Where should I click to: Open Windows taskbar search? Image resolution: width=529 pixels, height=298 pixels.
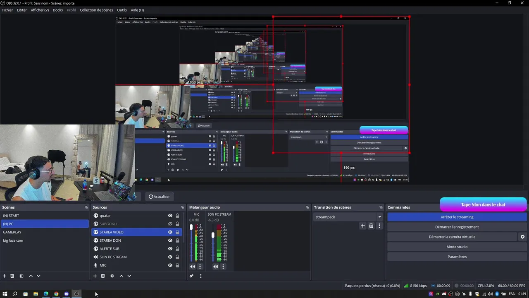pos(15,294)
